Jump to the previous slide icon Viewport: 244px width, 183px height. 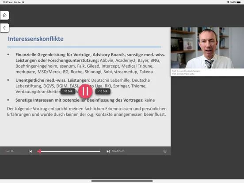coord(30,151)
